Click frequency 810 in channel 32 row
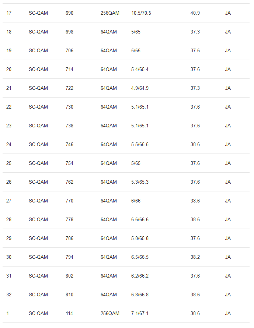 (x=69, y=295)
